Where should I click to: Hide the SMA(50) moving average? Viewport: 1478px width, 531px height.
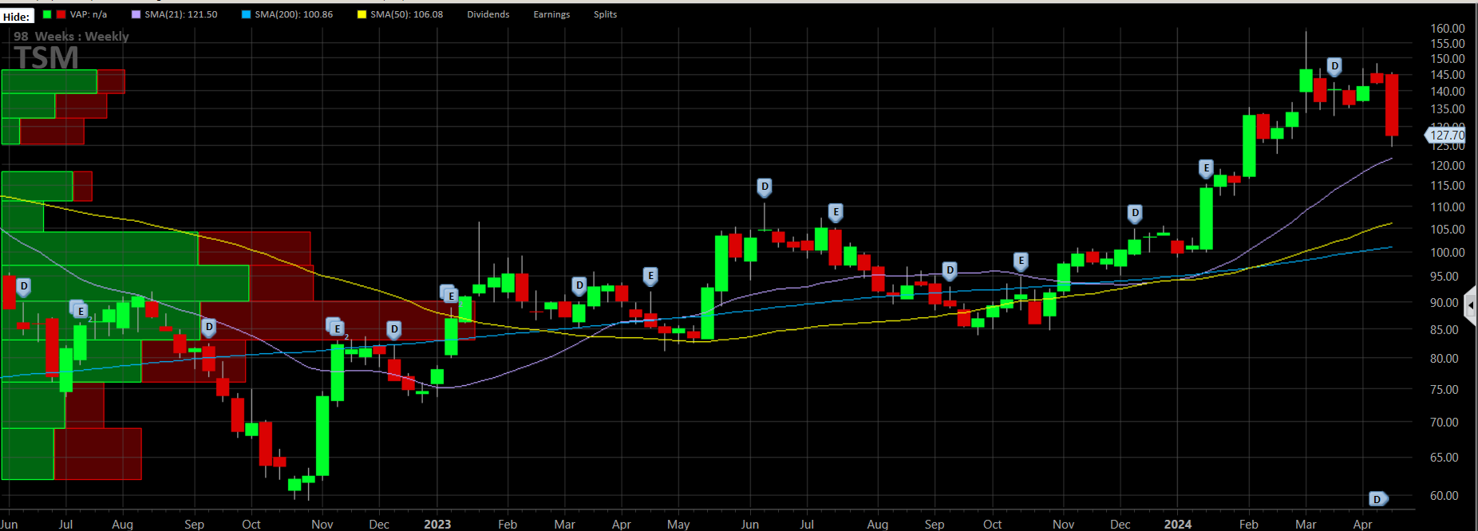[x=400, y=14]
